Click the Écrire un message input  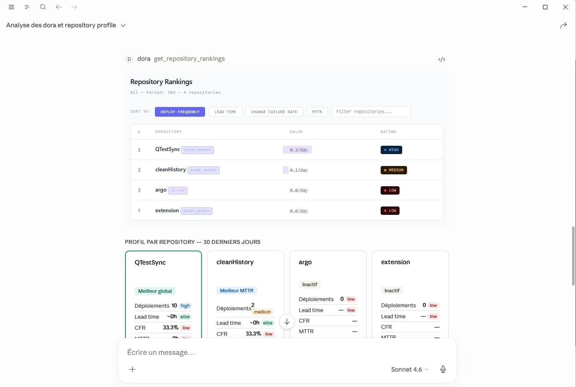[287, 352]
